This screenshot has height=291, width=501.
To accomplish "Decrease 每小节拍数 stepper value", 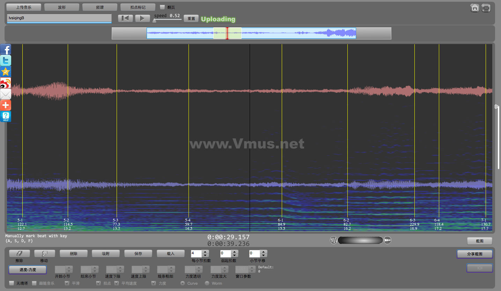I will click(206, 255).
